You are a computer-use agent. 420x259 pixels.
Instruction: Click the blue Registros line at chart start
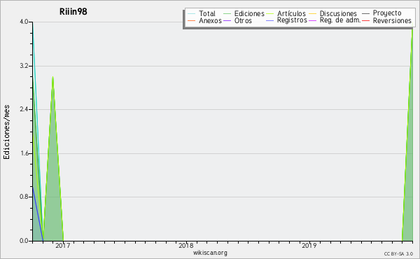click(38, 214)
